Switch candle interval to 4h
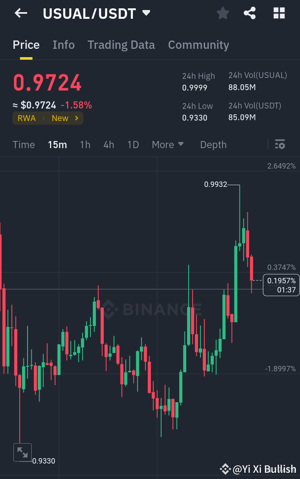 109,145
